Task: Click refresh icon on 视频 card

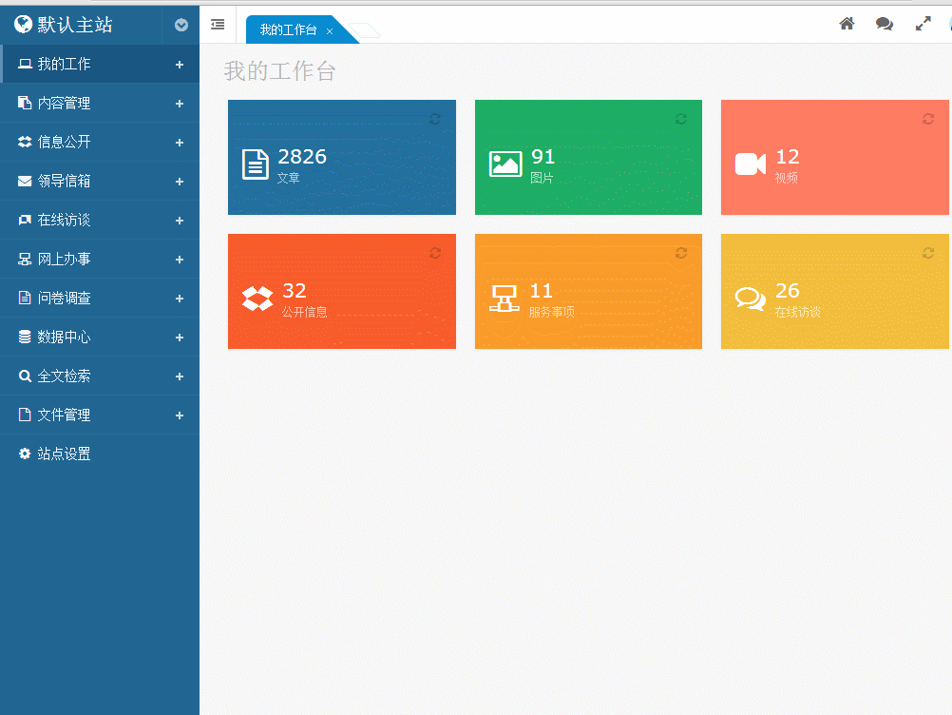Action: tap(928, 119)
